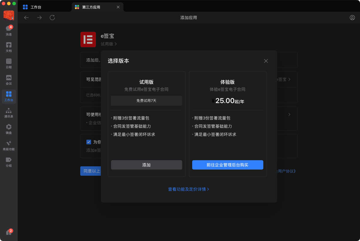Click 免费试用7天 label
The image size is (360, 241).
(147, 101)
